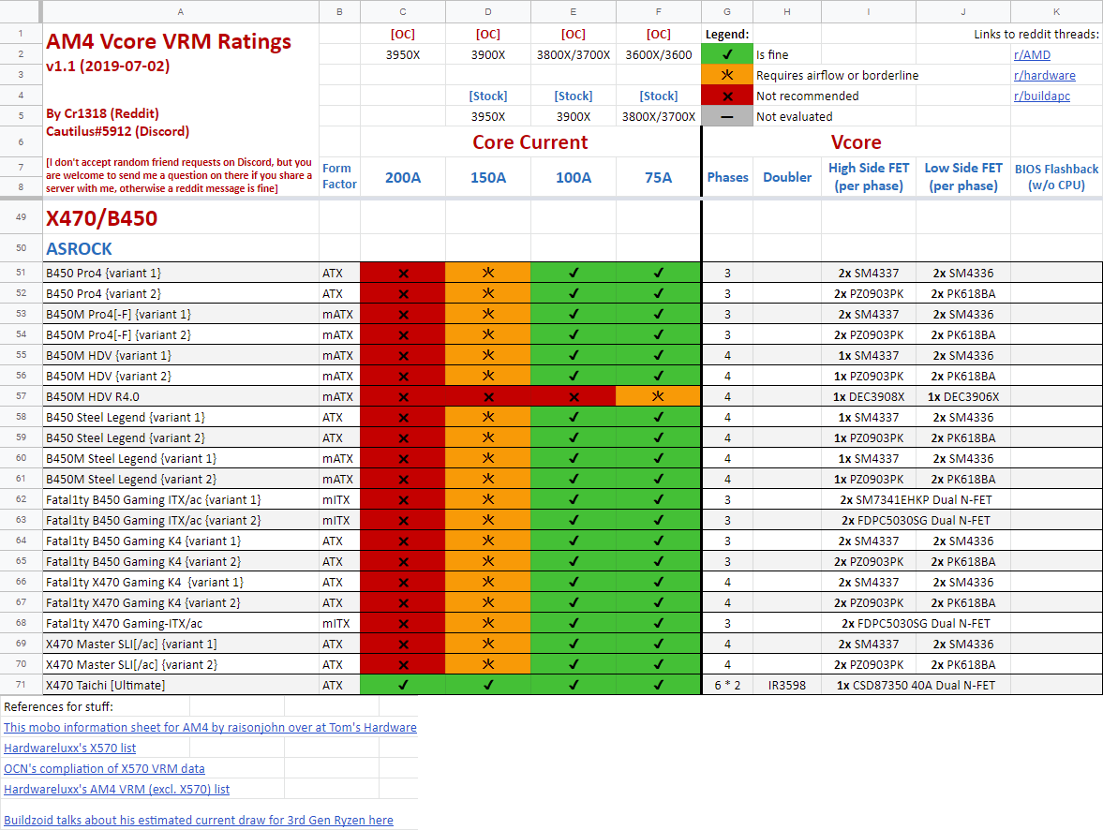Open Hardwareluxx's AM4 VRM excl. X570 list

tap(117, 789)
